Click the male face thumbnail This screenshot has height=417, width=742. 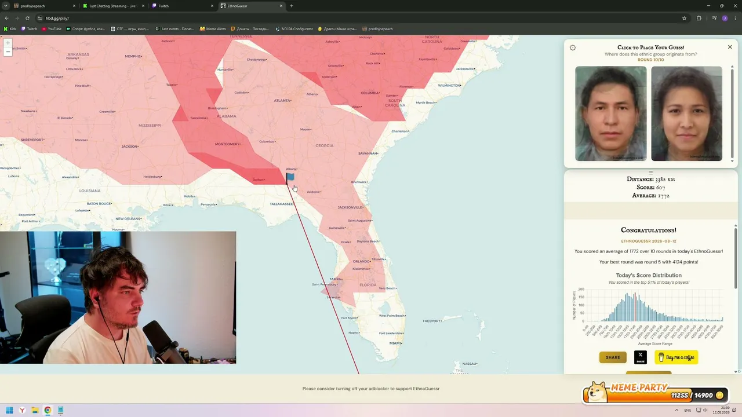click(611, 114)
